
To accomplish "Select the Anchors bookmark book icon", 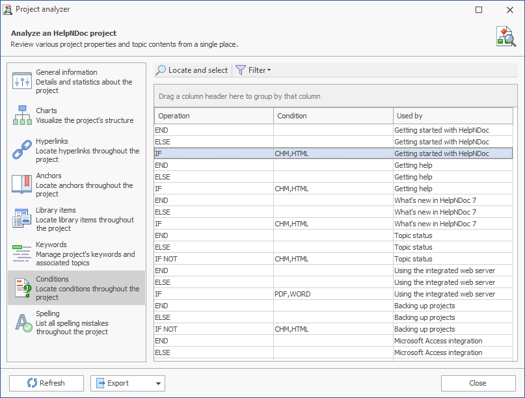I will pos(21,184).
